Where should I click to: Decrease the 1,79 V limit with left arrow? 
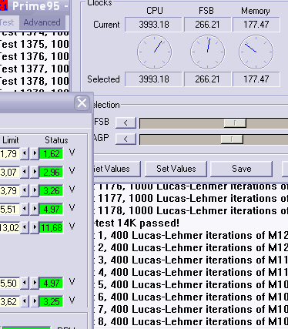25,153
